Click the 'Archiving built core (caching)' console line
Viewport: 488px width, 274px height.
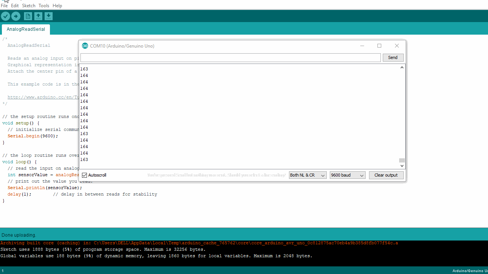[199, 243]
